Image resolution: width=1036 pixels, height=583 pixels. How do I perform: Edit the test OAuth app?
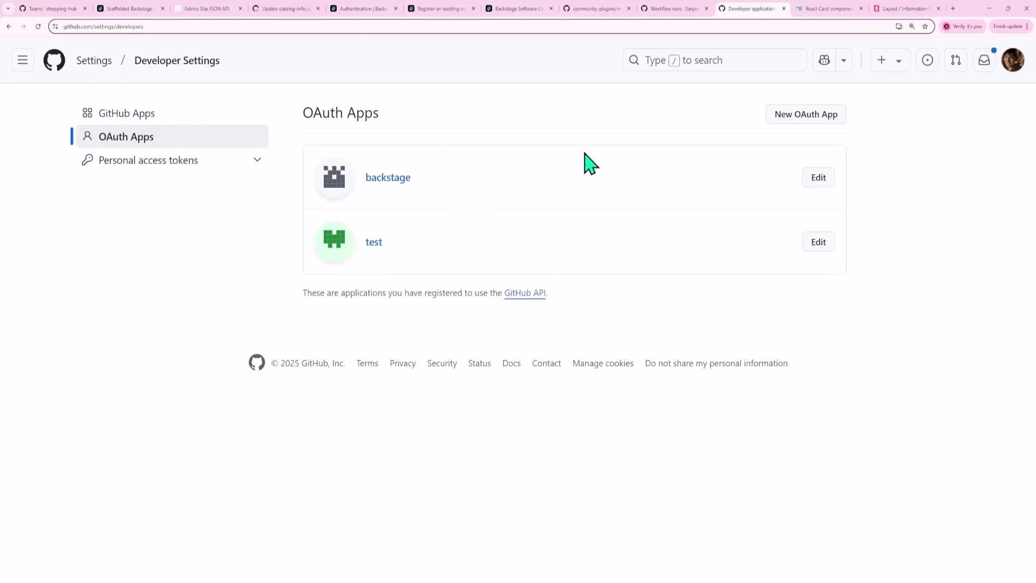click(x=818, y=242)
